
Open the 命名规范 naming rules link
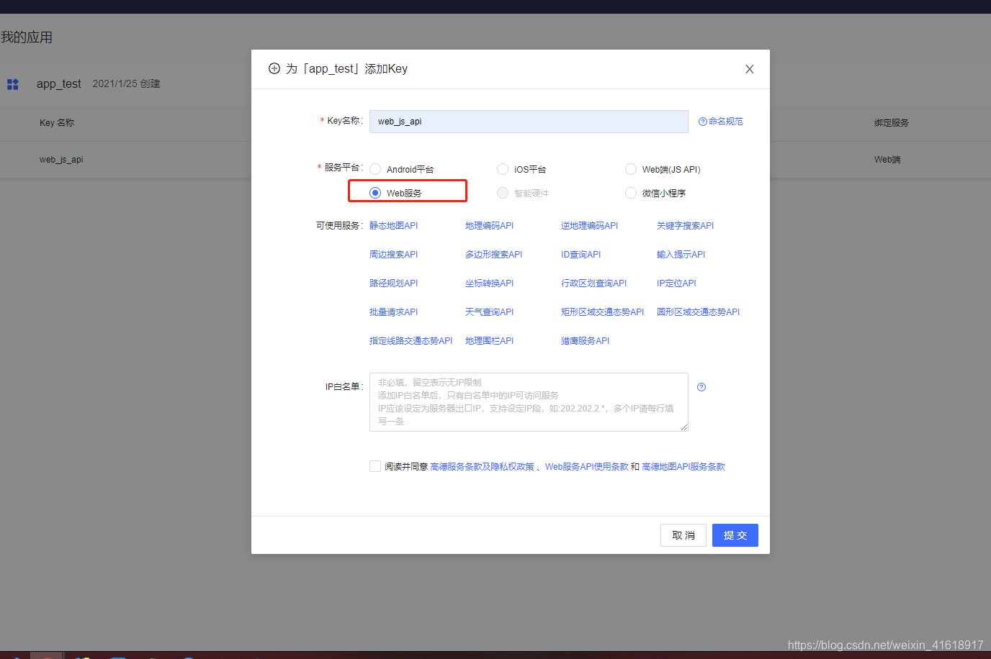coord(721,122)
